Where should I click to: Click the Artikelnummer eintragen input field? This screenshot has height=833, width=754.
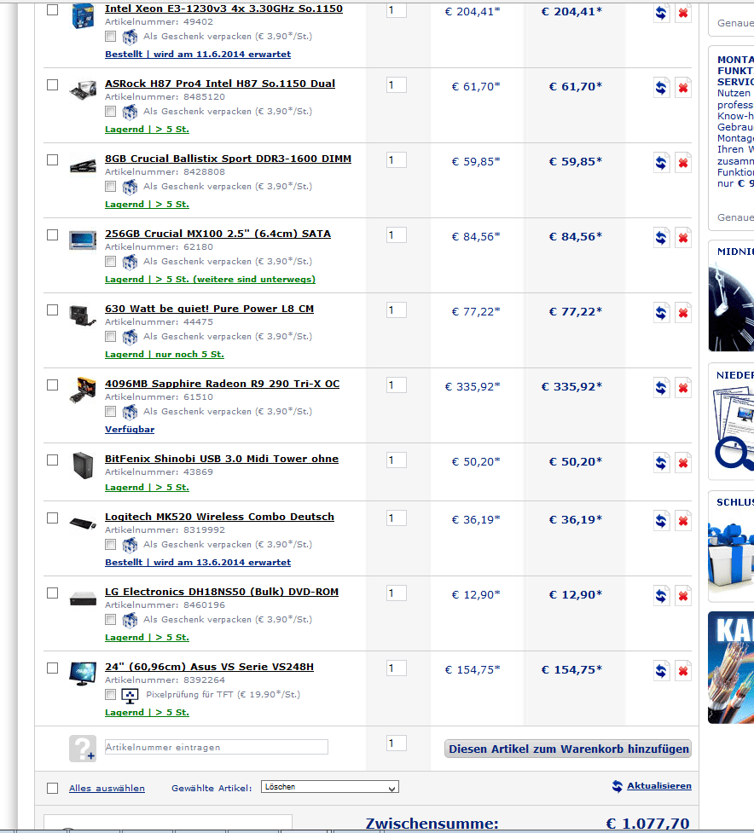coord(217,747)
